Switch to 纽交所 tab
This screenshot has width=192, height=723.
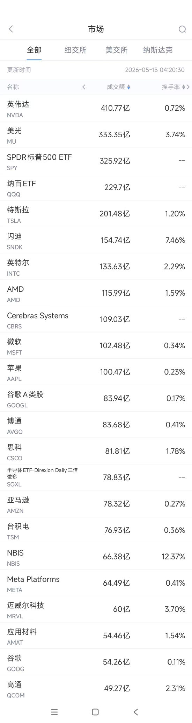pos(75,50)
